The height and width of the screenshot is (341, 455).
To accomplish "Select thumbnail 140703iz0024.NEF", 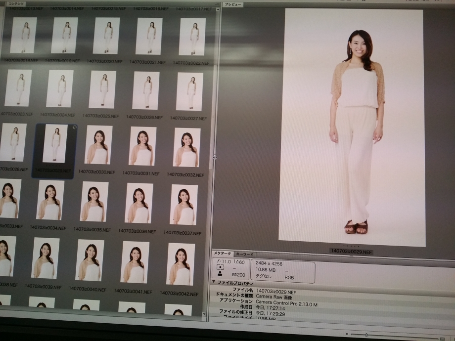I will [x=60, y=89].
